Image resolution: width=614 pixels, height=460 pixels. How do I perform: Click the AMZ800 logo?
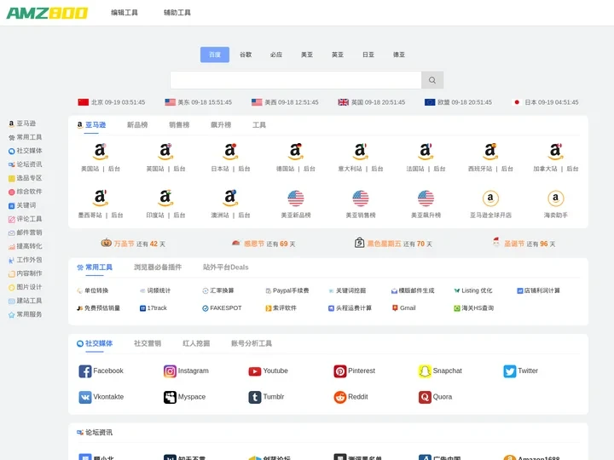[x=47, y=13]
